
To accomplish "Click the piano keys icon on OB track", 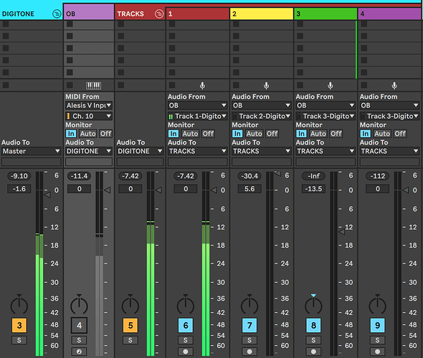I will coord(93,86).
